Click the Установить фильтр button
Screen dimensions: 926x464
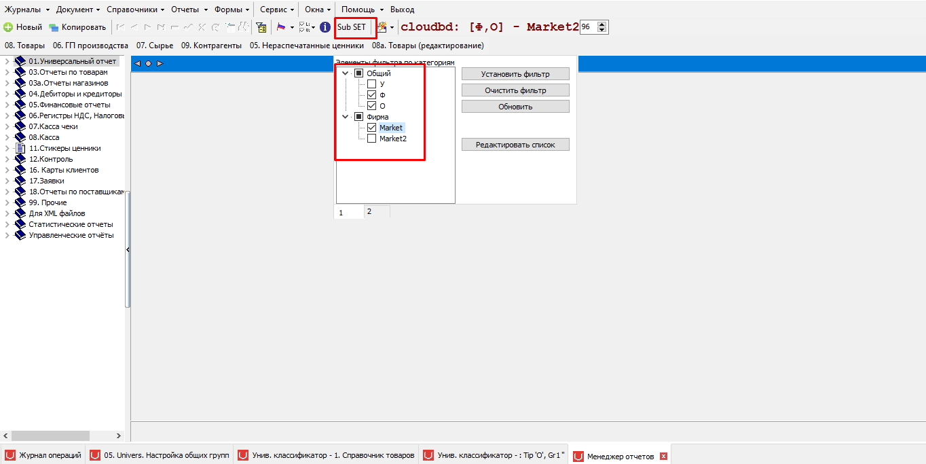[x=515, y=74]
